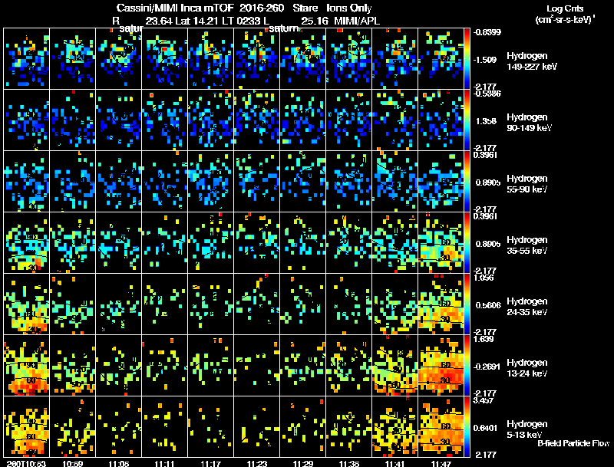Click the color bar beside Hydrogen 13-24 keV

[467, 366]
